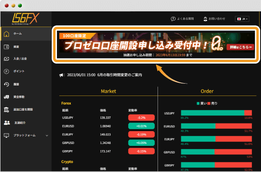Screen dimensions: 261x172
Task: Open the refer-a-friend people icon
Action: pyautogui.click(x=7, y=123)
